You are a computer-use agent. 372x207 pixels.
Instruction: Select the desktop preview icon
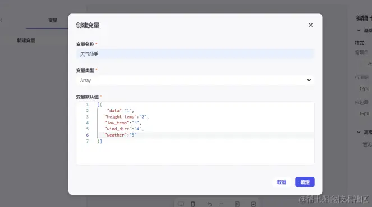[181, 204]
